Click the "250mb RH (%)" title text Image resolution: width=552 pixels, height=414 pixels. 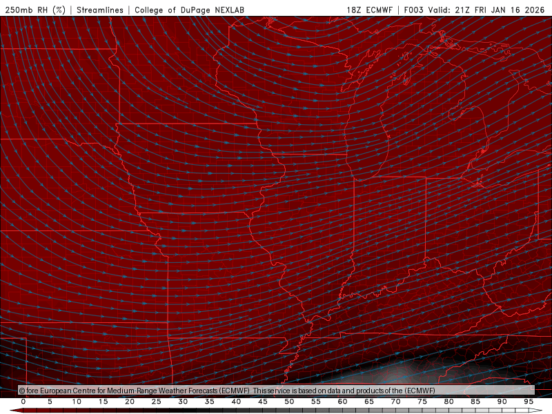point(35,10)
